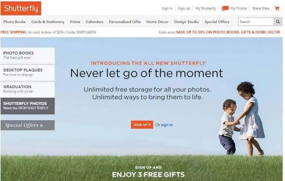Expand the Special Offers sidebar button
285x181 pixels.
tap(28, 125)
